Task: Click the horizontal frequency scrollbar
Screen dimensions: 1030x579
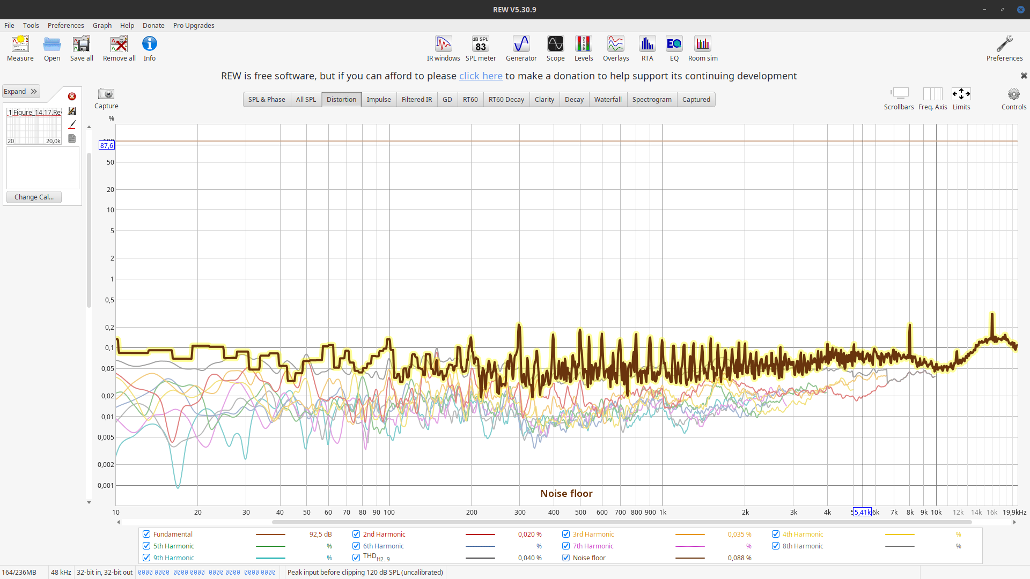Action: point(621,522)
